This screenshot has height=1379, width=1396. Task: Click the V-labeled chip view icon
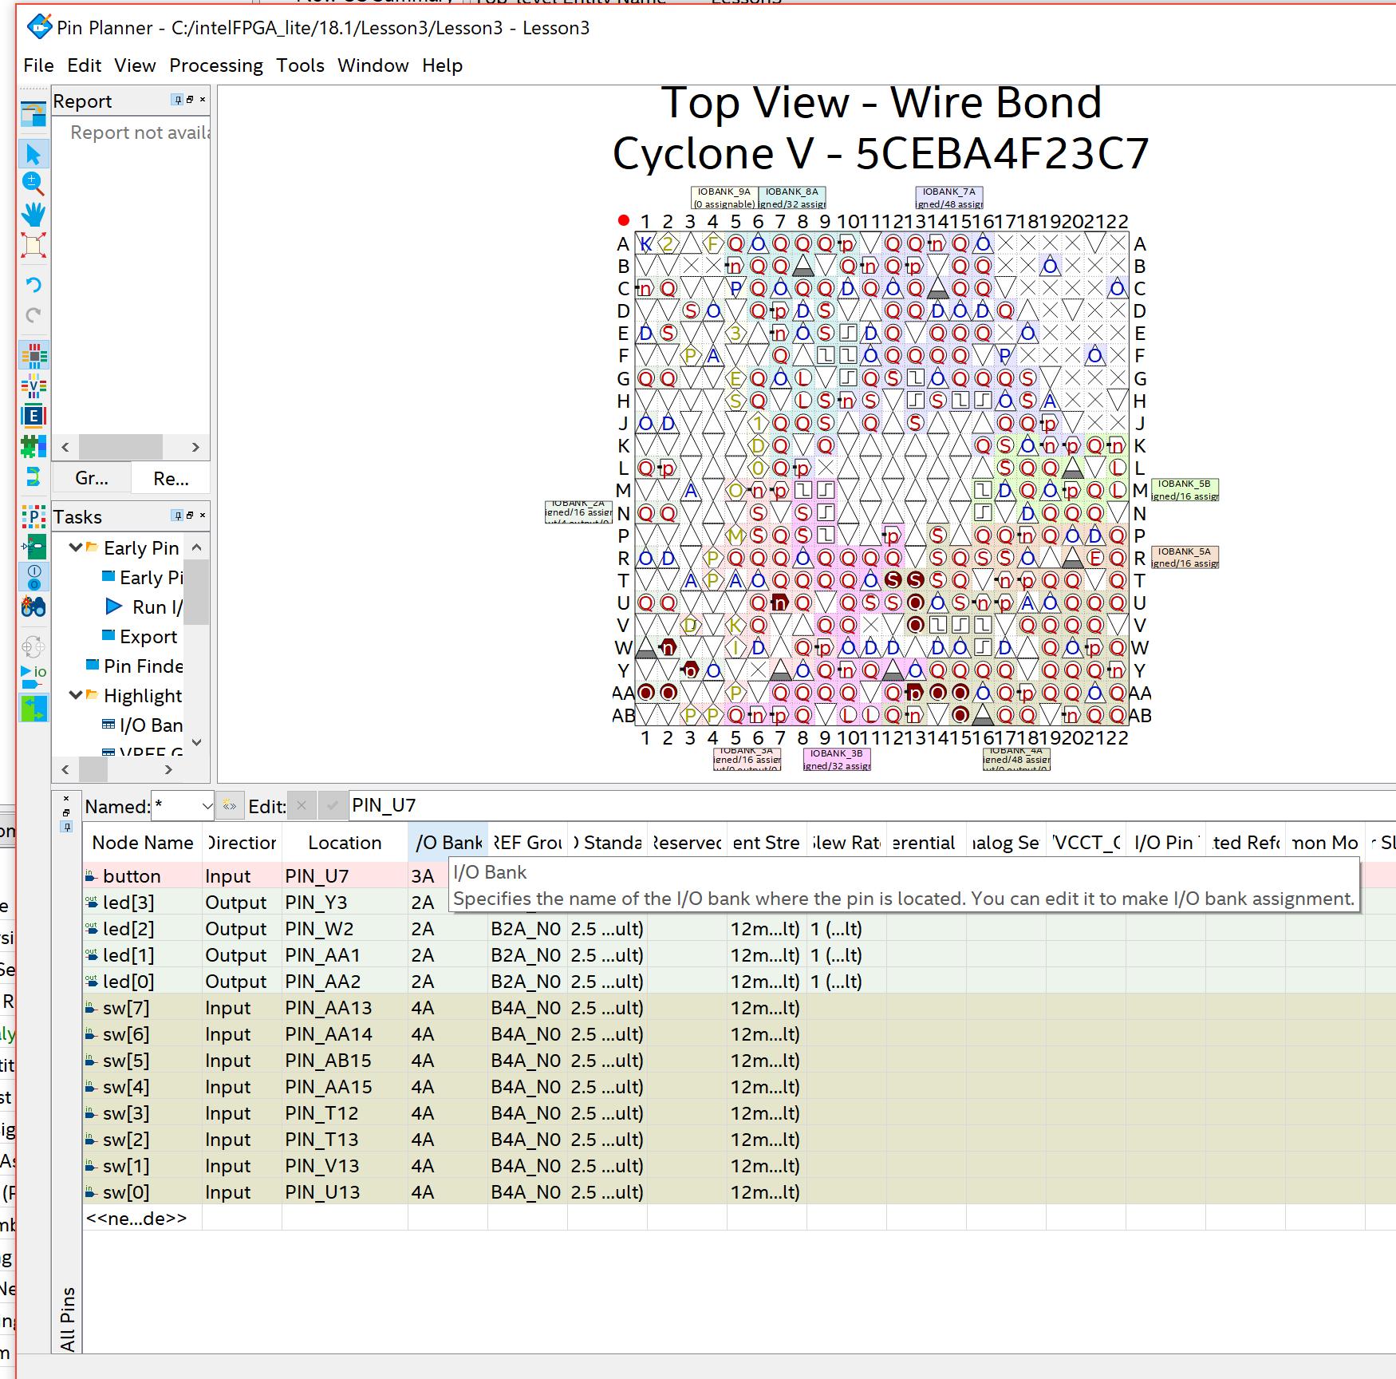(33, 385)
